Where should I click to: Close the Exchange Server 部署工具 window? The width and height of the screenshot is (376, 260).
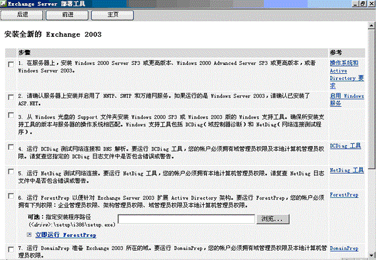tap(371, 4)
